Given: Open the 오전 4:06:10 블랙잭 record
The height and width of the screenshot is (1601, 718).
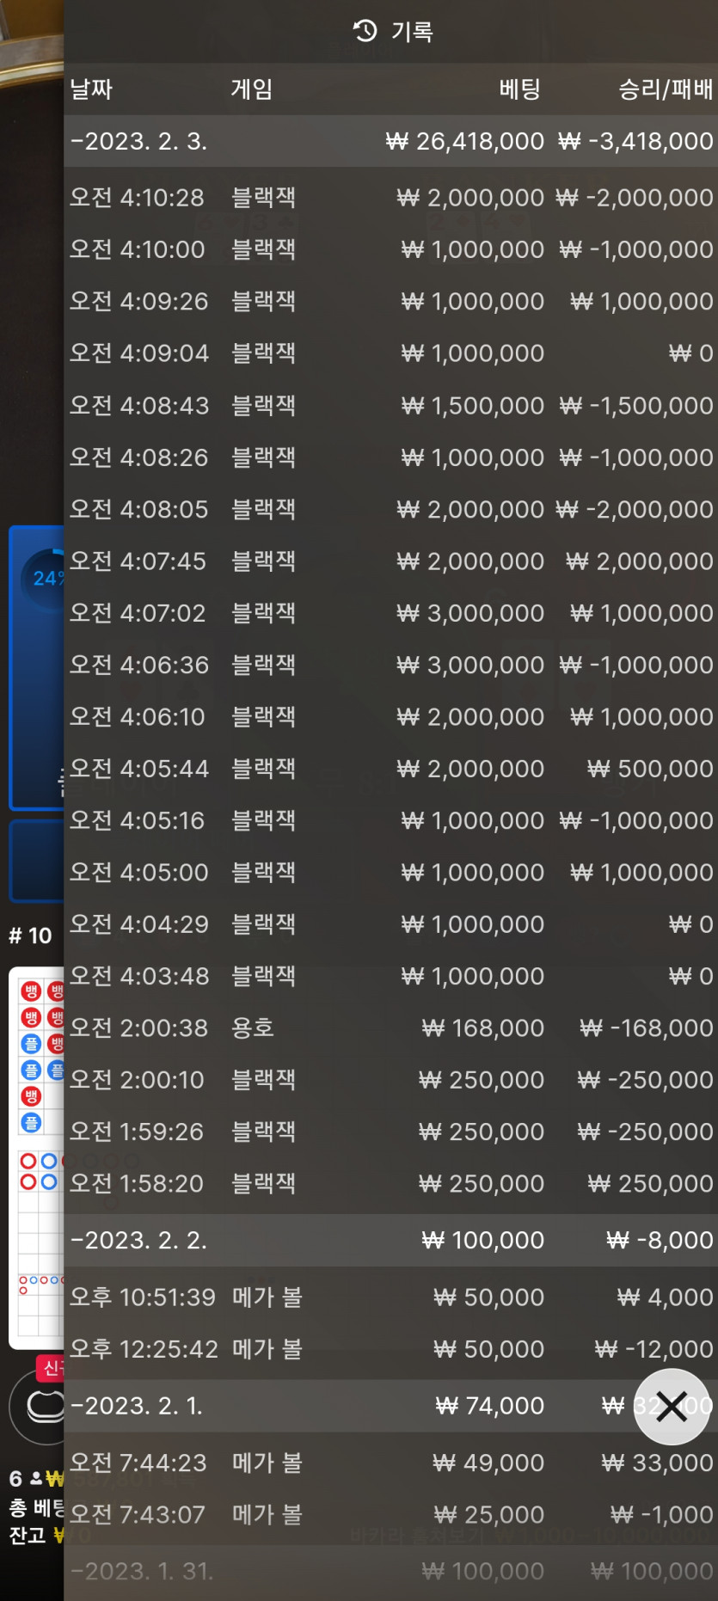Looking at the screenshot, I should [390, 717].
